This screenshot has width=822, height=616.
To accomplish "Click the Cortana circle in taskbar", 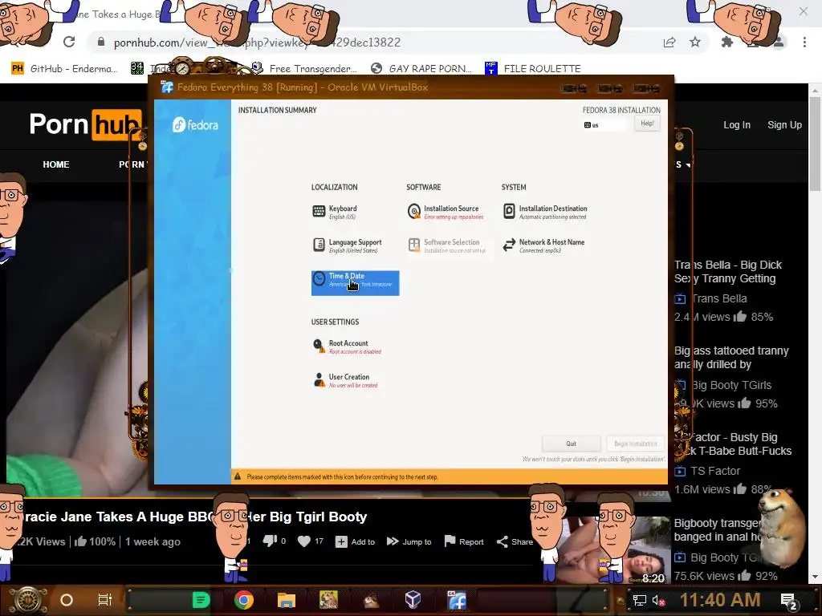I will [67, 600].
